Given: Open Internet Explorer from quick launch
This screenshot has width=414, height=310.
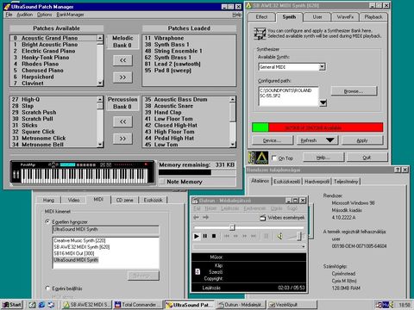Looking at the screenshot, I should [x=41, y=305].
